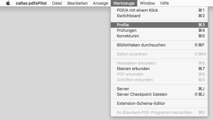Open the Anzeige menu
Viewport: 213px width, 120px height.
tap(101, 3)
